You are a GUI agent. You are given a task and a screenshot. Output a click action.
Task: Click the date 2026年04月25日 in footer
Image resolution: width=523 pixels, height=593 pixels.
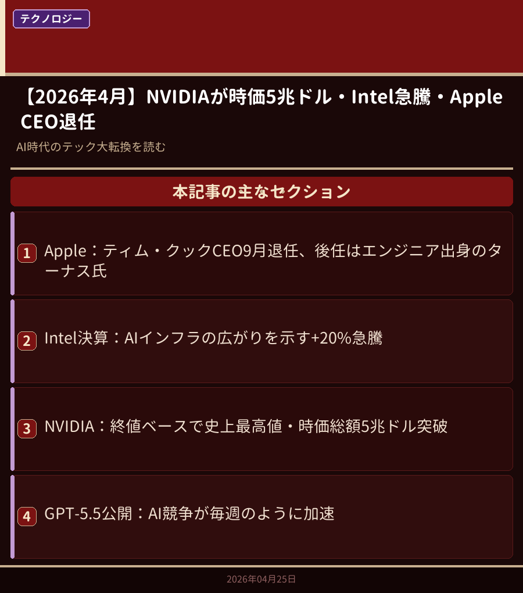(261, 579)
